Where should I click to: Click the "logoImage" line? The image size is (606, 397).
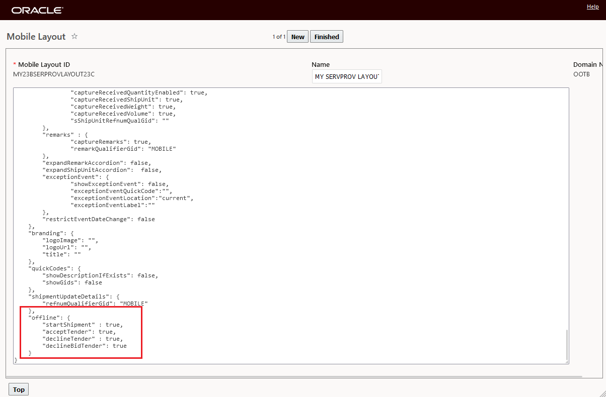(70, 240)
